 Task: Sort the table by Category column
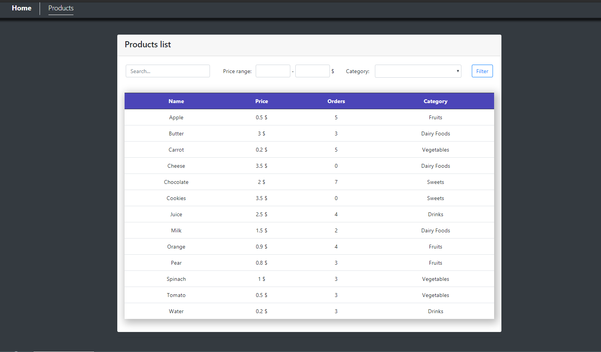point(435,101)
